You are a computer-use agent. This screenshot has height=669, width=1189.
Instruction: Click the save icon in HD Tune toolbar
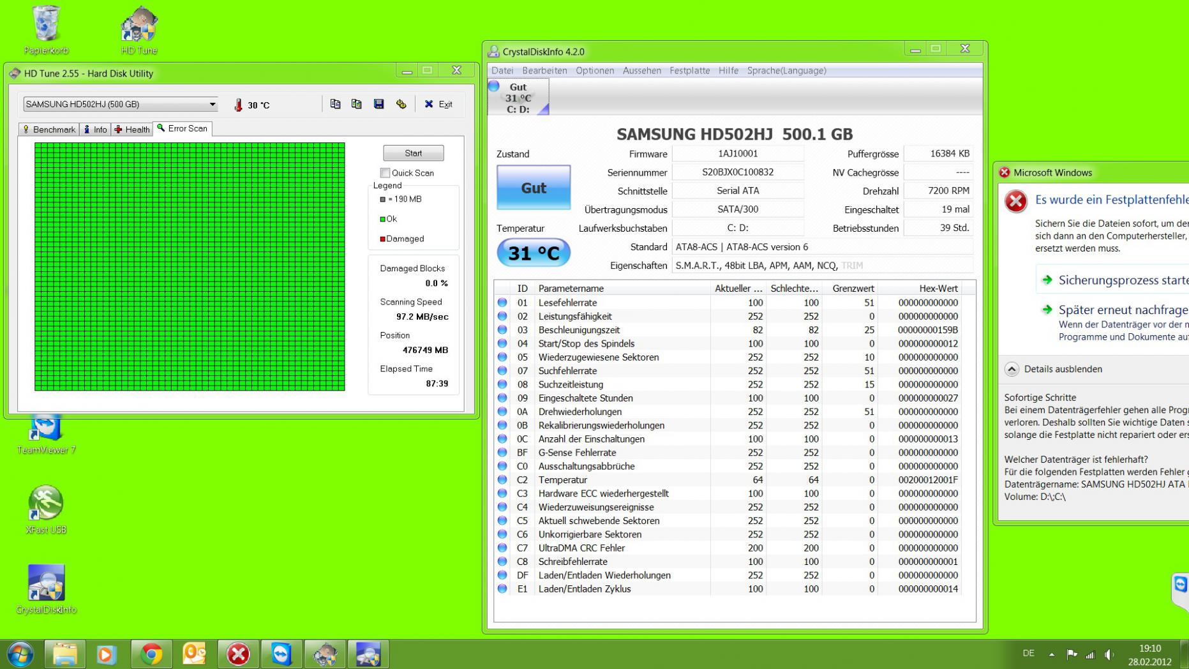(x=379, y=104)
